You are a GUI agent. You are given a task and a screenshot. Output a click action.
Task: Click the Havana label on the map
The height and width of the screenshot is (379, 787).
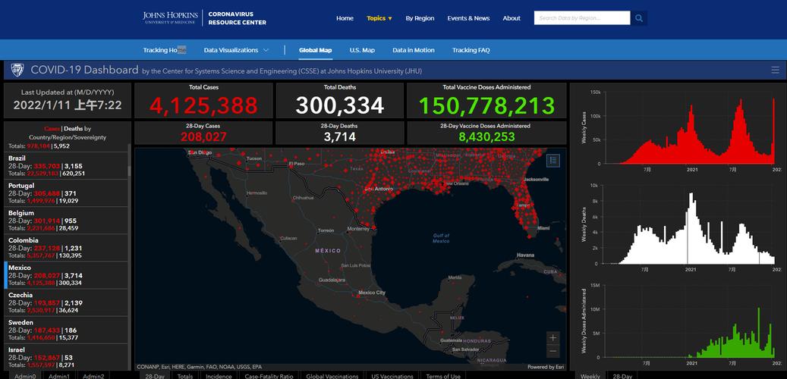[525, 255]
